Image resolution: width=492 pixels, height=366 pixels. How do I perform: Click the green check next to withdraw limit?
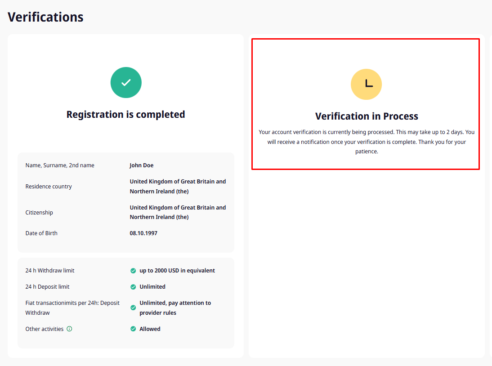coord(133,271)
